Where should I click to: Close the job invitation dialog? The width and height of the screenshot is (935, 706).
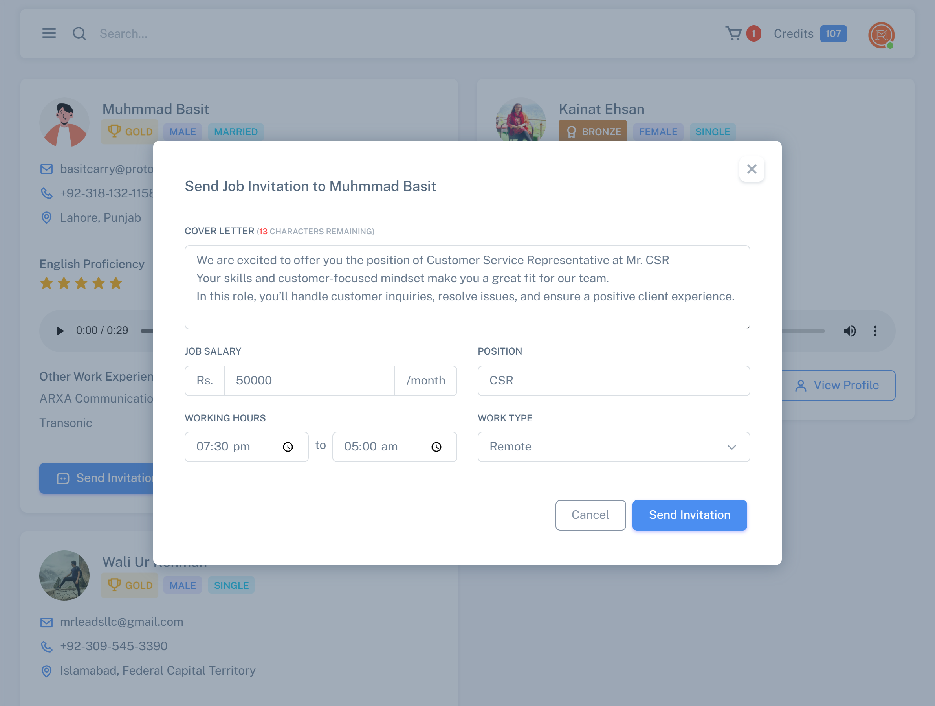click(751, 169)
